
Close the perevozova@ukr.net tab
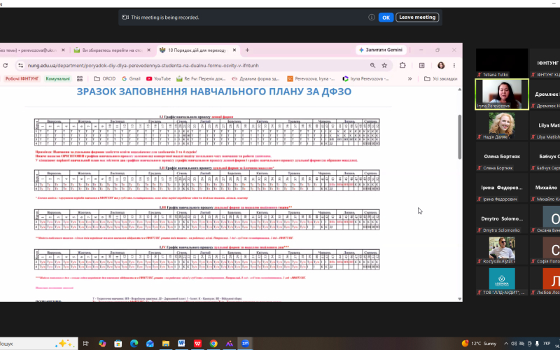point(63,50)
